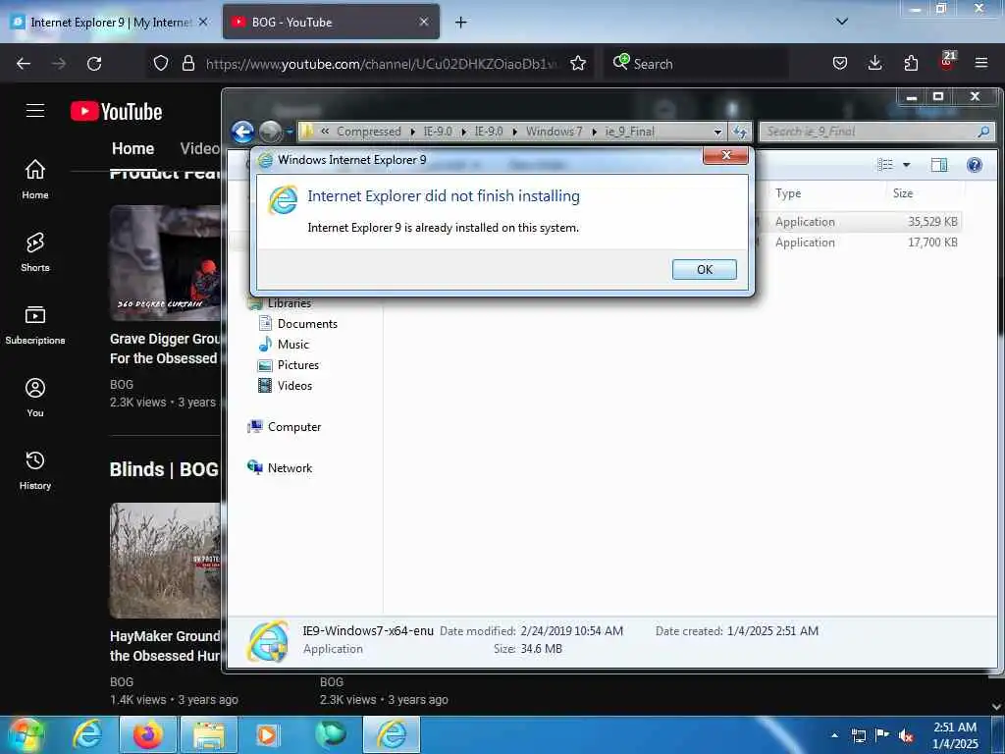Screen dimensions: 1005x754
Task: Click the Explorer forward navigation arrow
Action: [271, 133]
